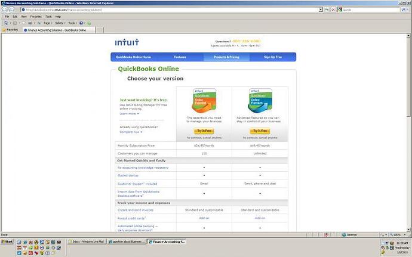Screen dimensions: 412x257
Task: Open the Guided startup feature link
Action: click(128, 175)
